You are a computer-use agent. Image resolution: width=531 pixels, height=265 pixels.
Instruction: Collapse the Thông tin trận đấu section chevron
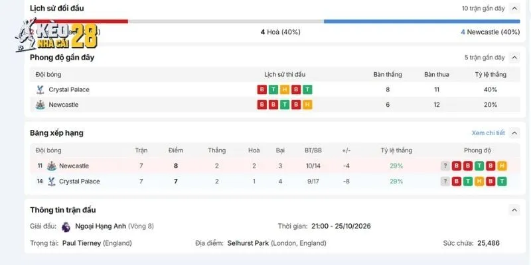[x=514, y=210]
